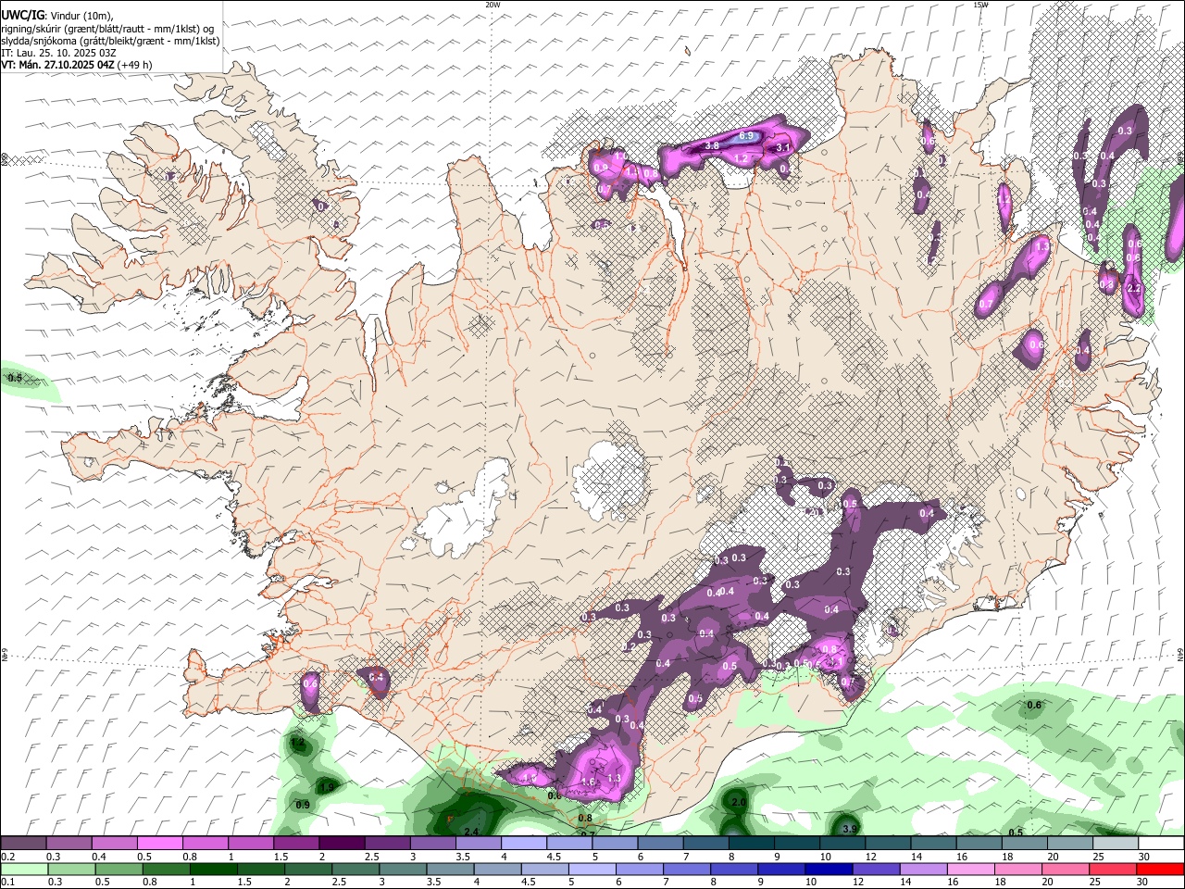Select the 4 light lavender swatch in top legend row
The image size is (1185, 889).
[x=523, y=844]
